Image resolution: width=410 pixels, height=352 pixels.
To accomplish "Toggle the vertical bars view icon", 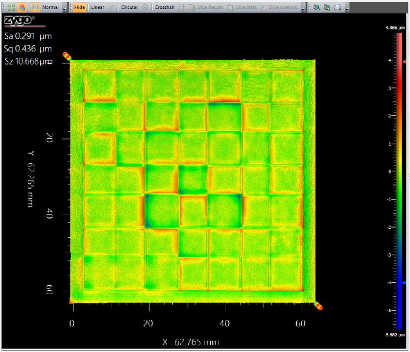I will [x=36, y=7].
